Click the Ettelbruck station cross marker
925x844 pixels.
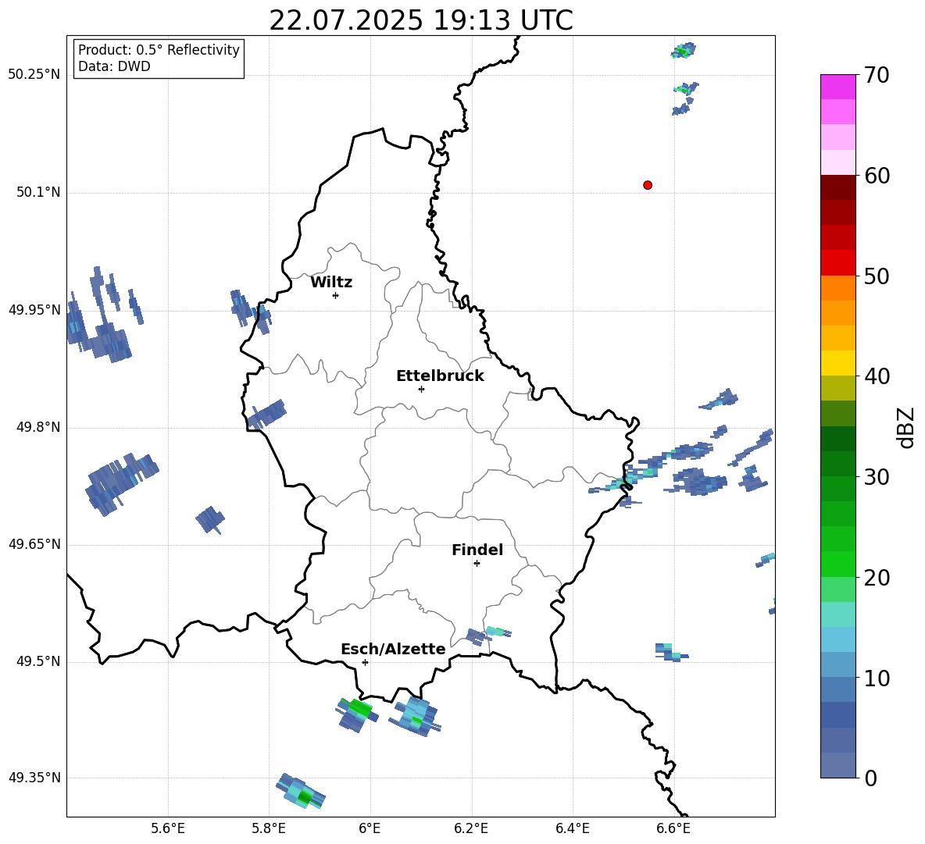(x=421, y=389)
